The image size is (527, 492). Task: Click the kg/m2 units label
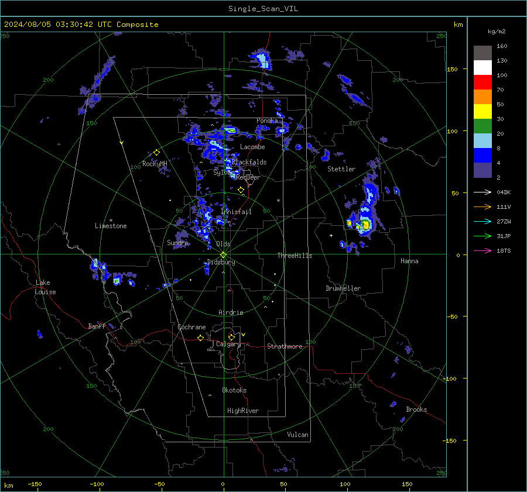(497, 31)
